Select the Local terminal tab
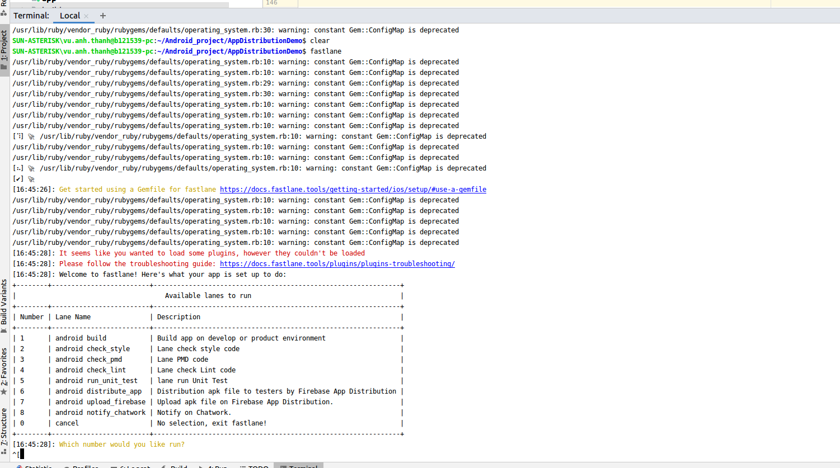The image size is (840, 468). 70,16
